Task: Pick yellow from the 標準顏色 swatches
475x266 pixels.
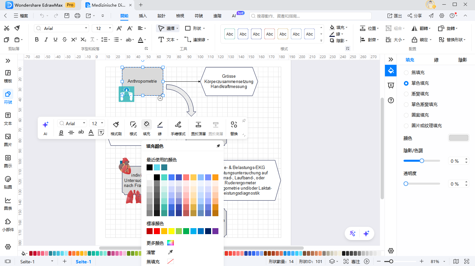Action: coord(172,231)
